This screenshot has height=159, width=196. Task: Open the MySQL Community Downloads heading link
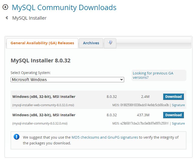(x=64, y=7)
